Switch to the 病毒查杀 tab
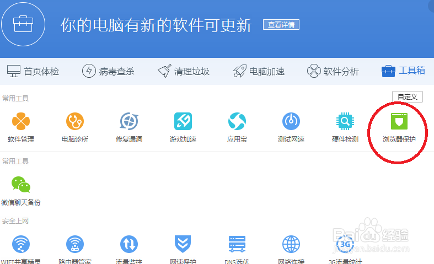 tap(108, 71)
